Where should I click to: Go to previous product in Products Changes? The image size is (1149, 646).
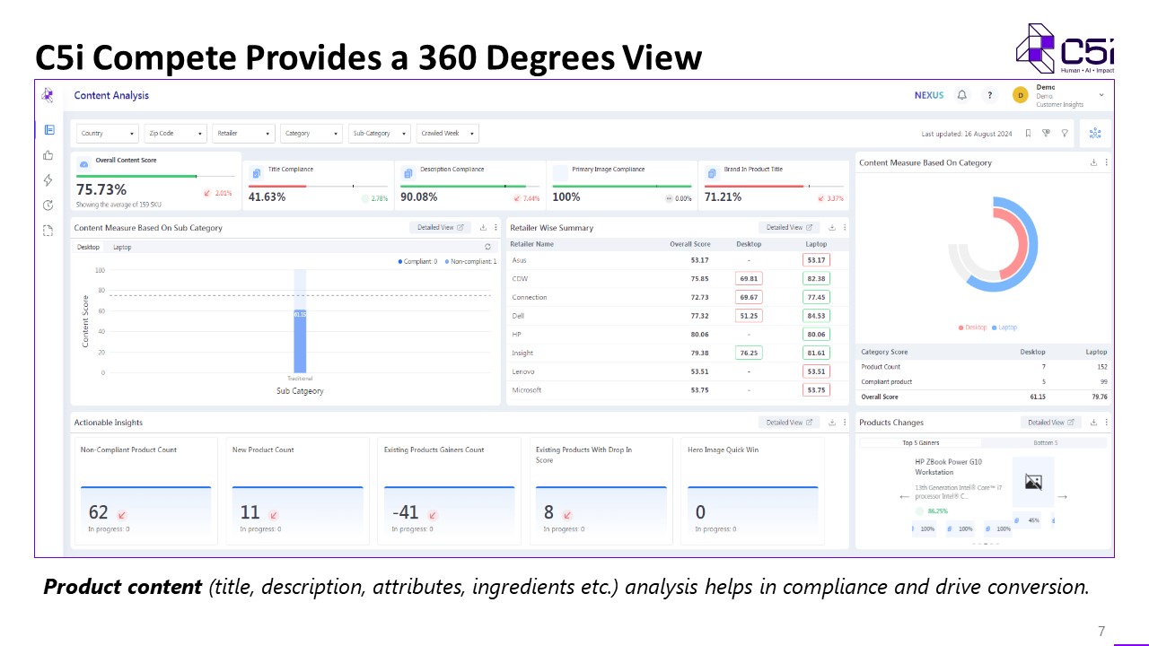[x=905, y=496]
